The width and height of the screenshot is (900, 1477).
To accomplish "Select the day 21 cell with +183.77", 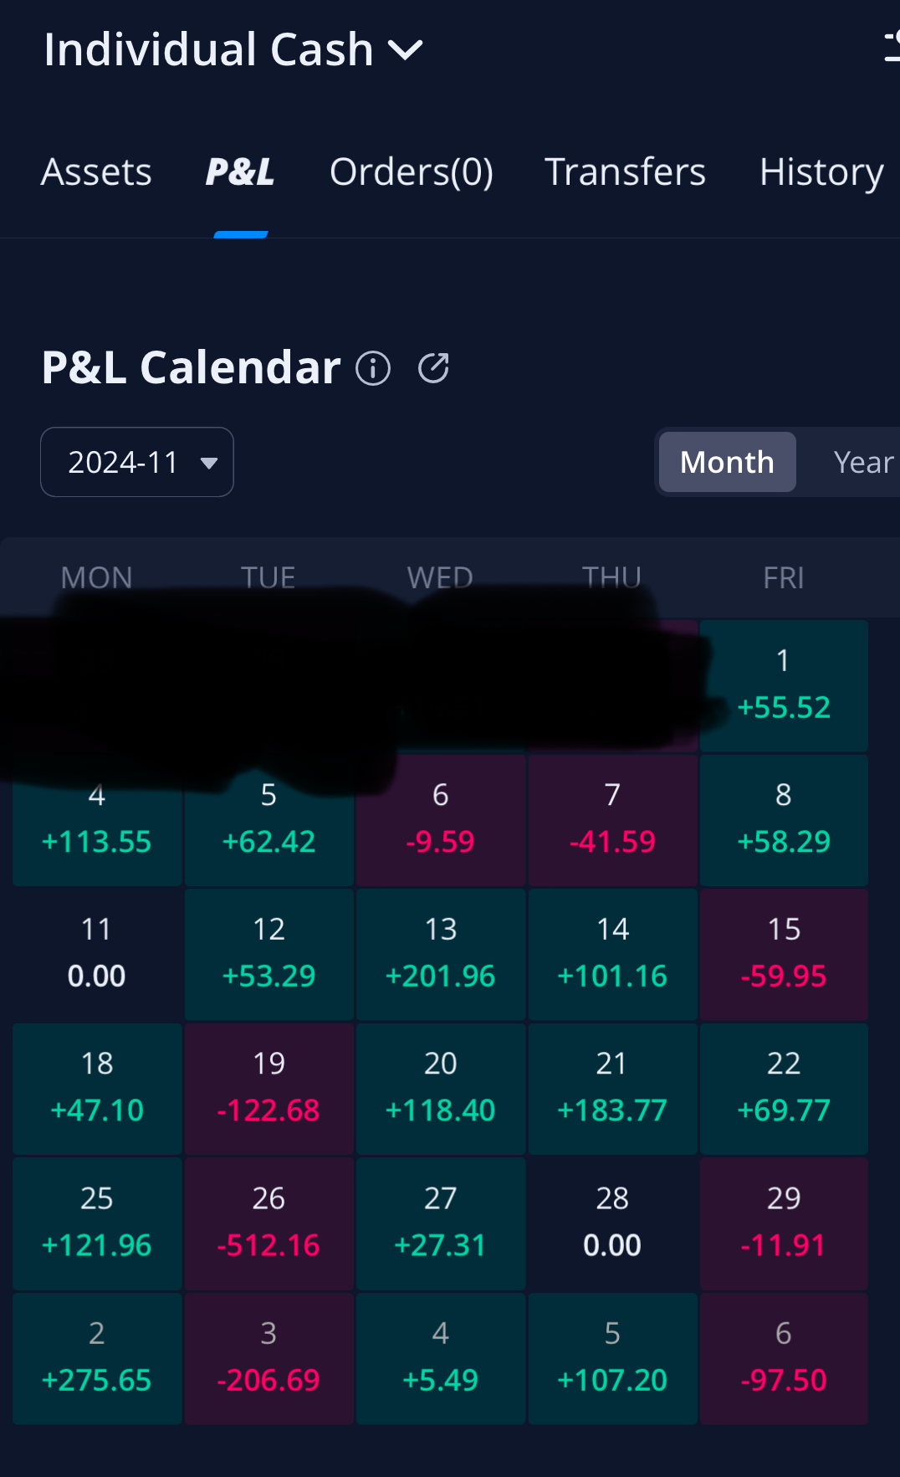I will pyautogui.click(x=612, y=1088).
